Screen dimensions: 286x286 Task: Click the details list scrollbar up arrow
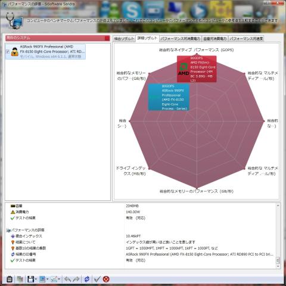[278, 206]
